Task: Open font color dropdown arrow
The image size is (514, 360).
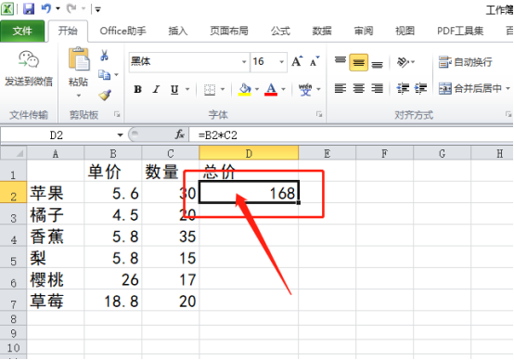Action: pos(284,89)
